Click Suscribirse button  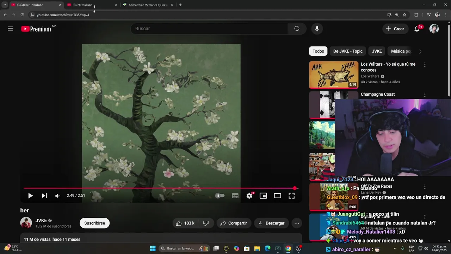[x=94, y=223]
